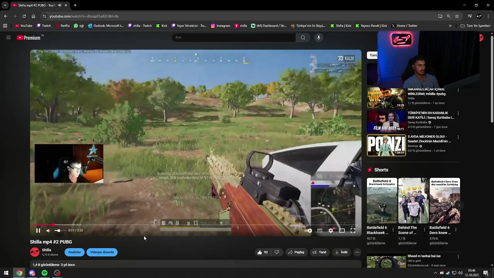This screenshot has width=494, height=278.
Task: Open the Home / Twitter bookmark
Action: click(x=404, y=26)
